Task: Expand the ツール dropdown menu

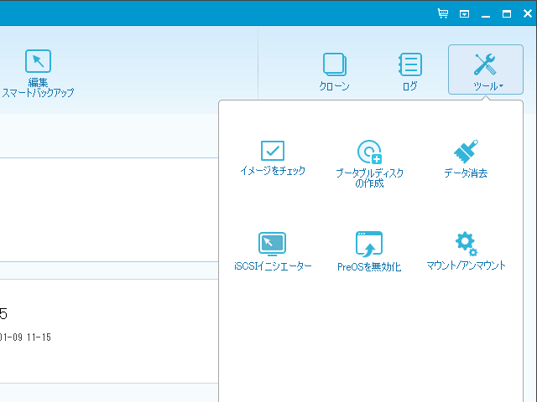Action: tap(485, 70)
